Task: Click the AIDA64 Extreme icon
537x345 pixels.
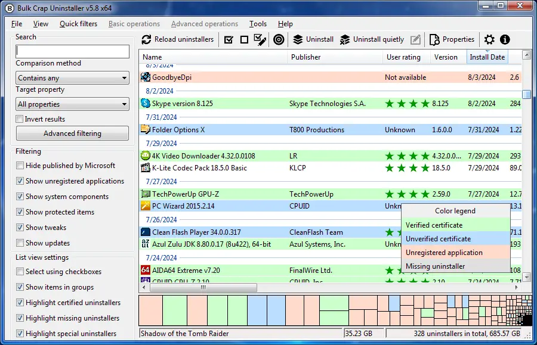Action: tap(146, 270)
